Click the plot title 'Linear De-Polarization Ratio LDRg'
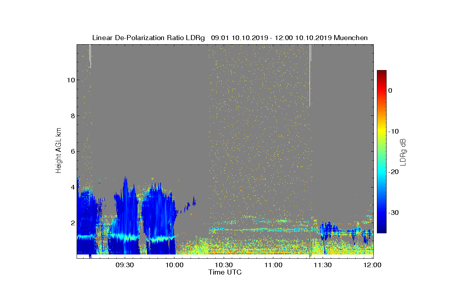 [x=149, y=38]
